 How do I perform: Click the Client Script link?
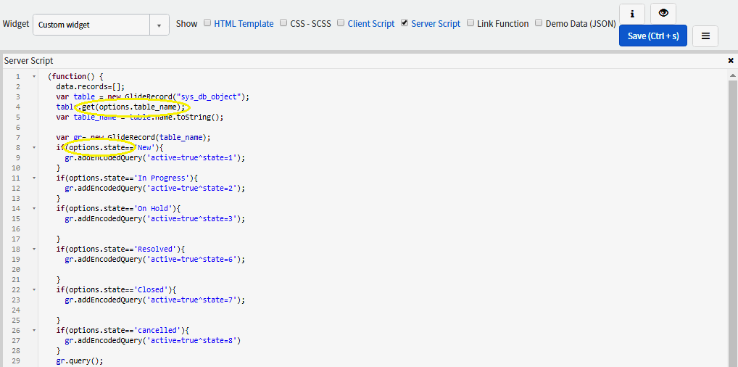click(x=371, y=24)
